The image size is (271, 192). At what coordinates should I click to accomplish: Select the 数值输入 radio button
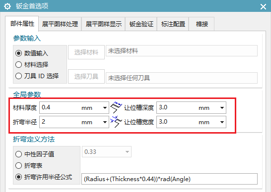click(19, 53)
